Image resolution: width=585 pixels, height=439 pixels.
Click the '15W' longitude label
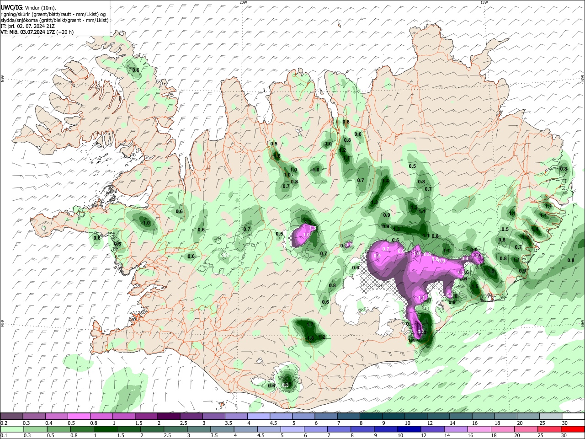coord(484,2)
